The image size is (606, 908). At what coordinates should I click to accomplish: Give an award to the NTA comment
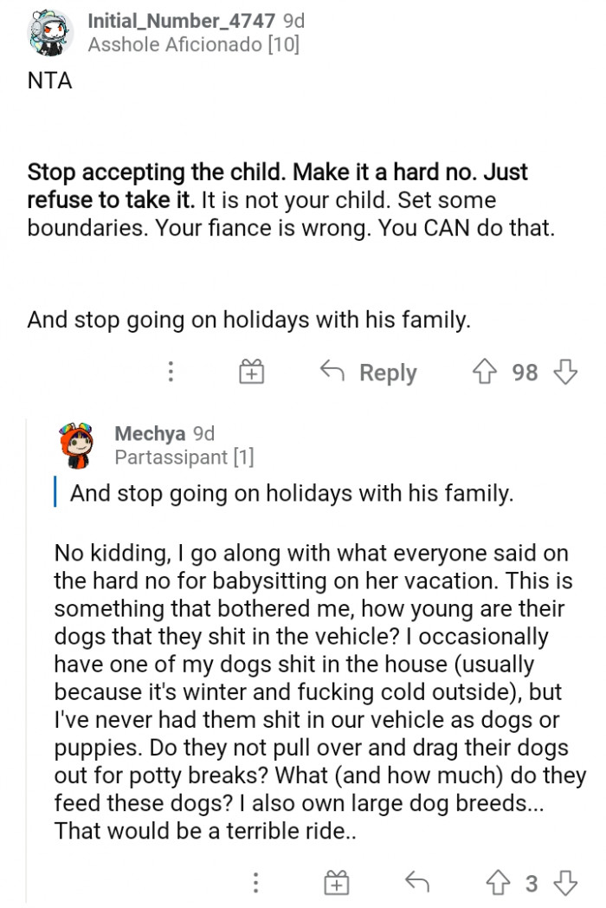click(x=250, y=373)
